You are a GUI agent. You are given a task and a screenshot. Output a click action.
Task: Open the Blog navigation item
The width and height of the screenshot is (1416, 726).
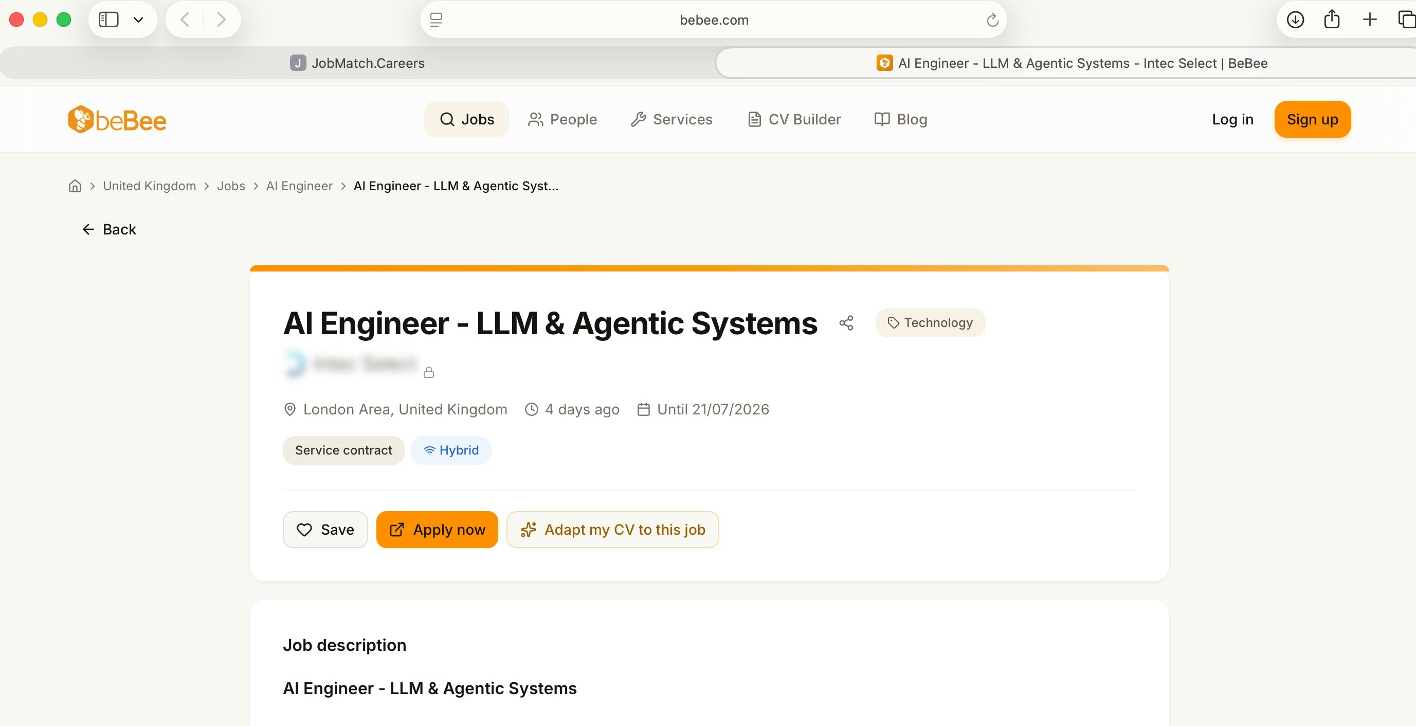click(900, 119)
